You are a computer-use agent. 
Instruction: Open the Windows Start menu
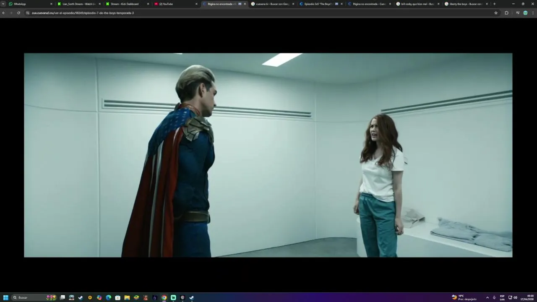tap(6, 297)
